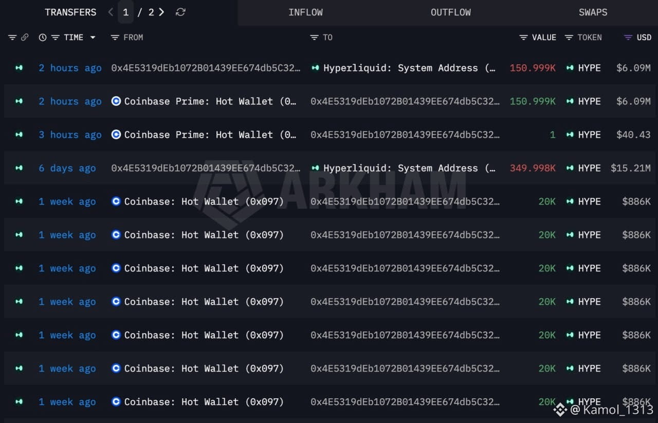Screen dimensions: 658x423
Task: Open recipient address in the green 150.999K row
Action: click(405, 101)
